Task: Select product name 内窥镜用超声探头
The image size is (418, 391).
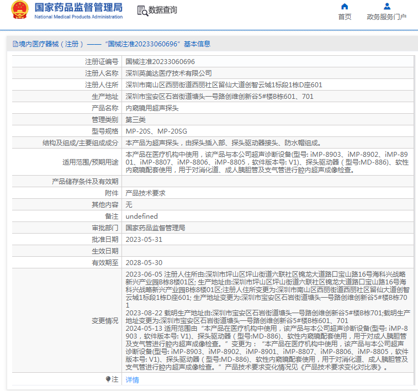Action: coord(152,108)
